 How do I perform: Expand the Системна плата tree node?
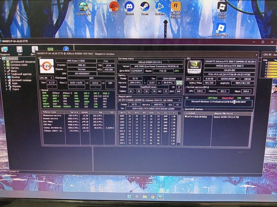coord(5,65)
